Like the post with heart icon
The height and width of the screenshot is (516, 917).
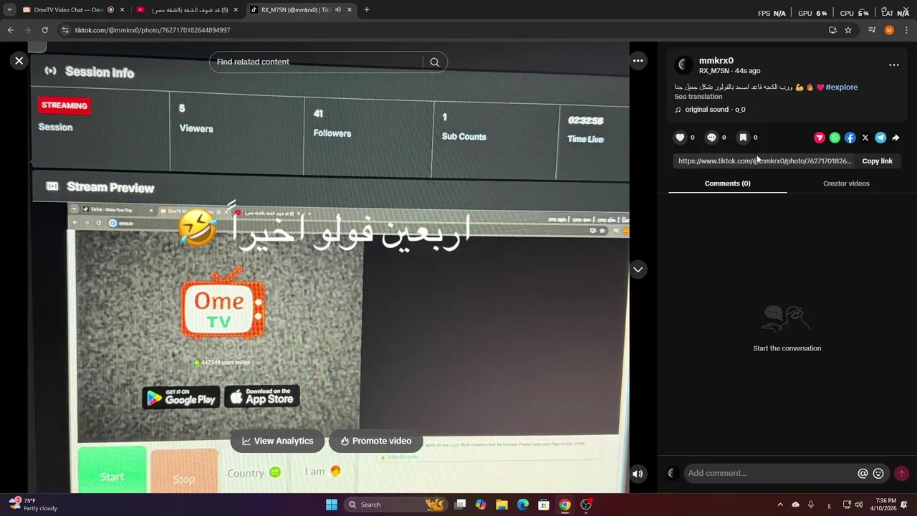coord(680,138)
